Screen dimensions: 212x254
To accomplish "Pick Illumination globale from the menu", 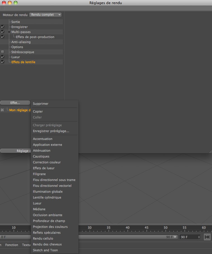I will [x=47, y=191].
